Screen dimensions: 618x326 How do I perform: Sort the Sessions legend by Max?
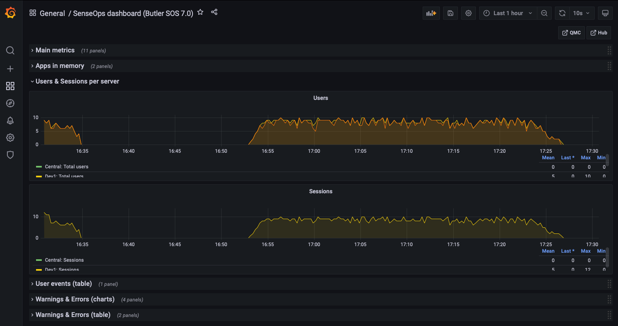586,251
